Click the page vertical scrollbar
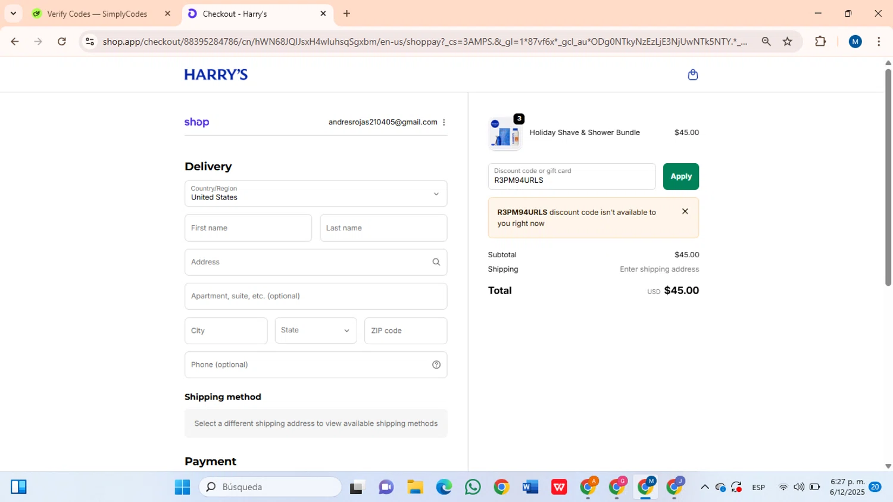 pos(888,177)
